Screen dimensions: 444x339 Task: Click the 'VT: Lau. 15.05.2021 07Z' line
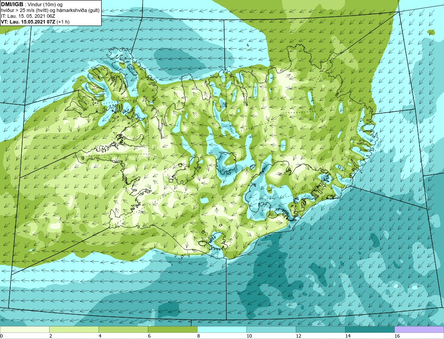click(x=35, y=22)
